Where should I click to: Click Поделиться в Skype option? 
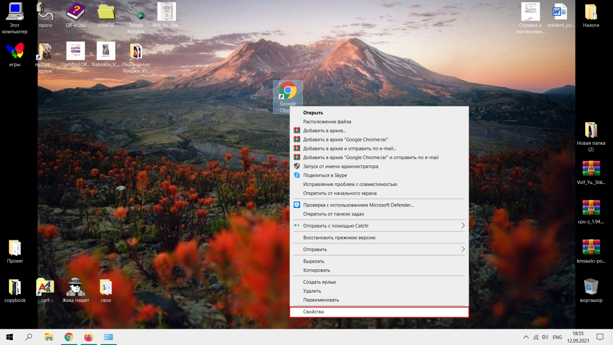(325, 175)
